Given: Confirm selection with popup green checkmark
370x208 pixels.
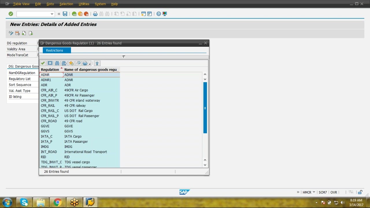Looking at the screenshot, I should coord(43,63).
